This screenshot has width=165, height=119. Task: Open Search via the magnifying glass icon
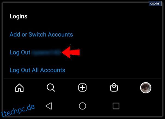coord(51,87)
